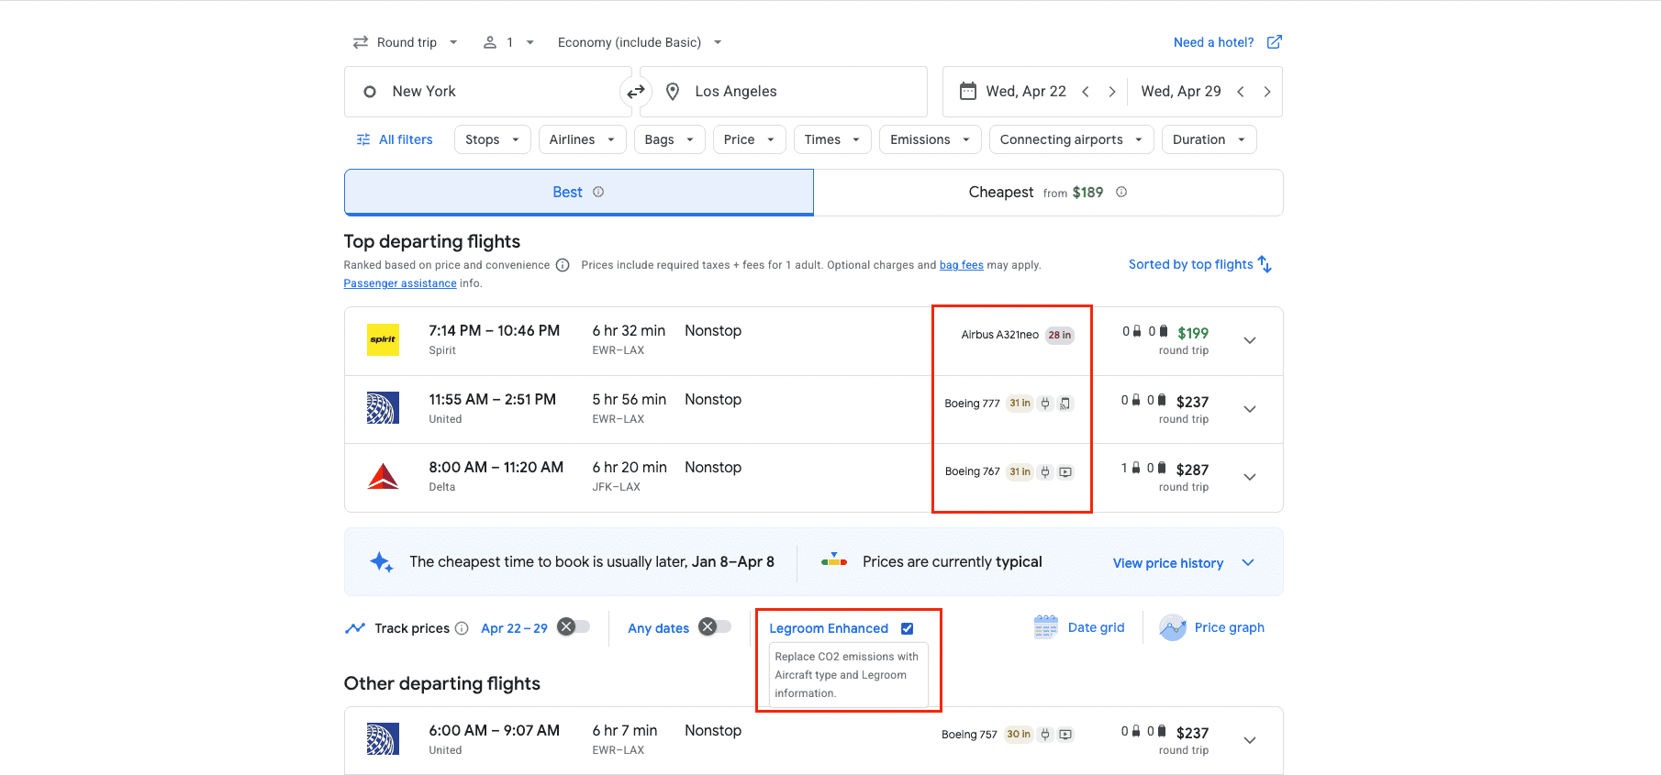
Task: Expand the United 6:00 AM flight details
Action: pos(1250,740)
